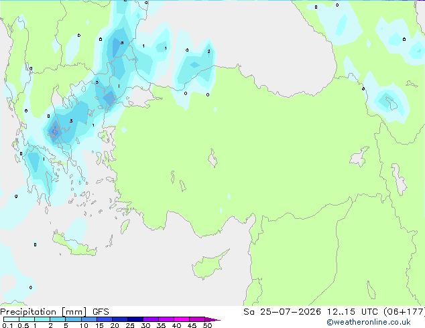Click the '12..15 UTC' time text

352,312
